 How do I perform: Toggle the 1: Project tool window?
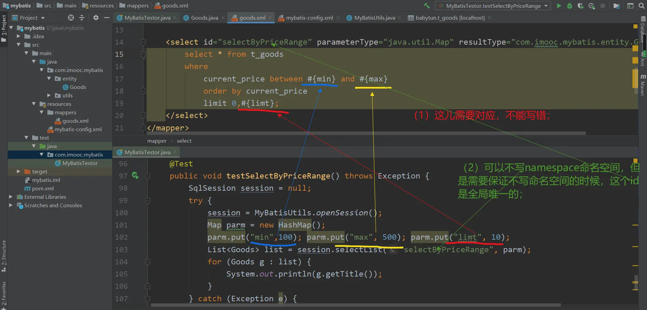[x=4, y=28]
